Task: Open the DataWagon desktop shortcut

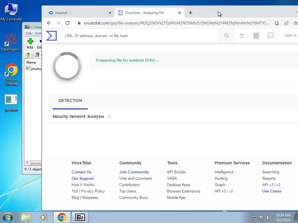Action: pos(11,42)
